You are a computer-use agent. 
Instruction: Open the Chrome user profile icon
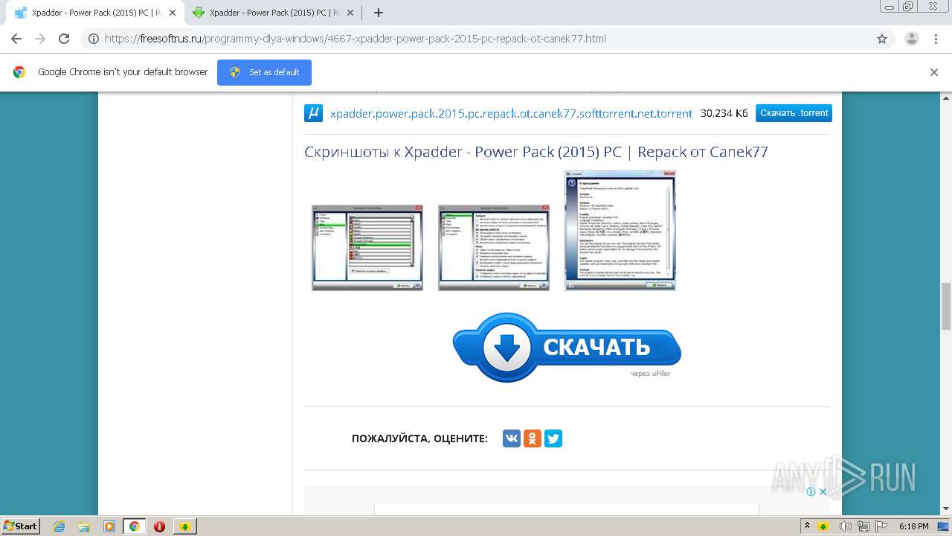(912, 39)
